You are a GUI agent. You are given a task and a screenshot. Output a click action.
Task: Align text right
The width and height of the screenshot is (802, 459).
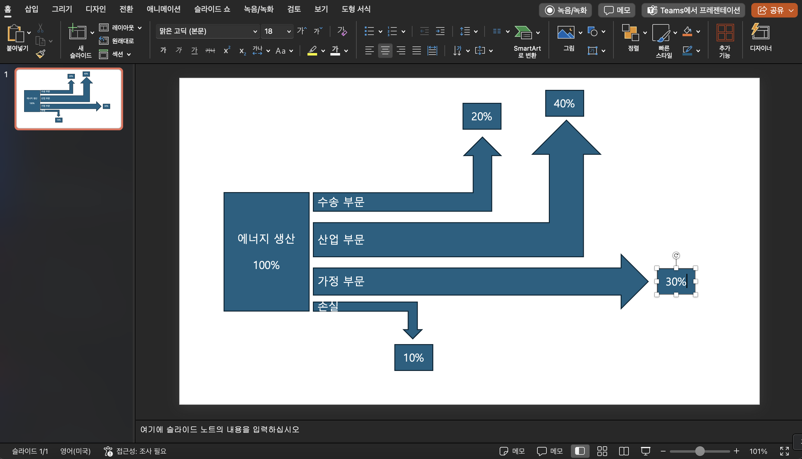(401, 50)
